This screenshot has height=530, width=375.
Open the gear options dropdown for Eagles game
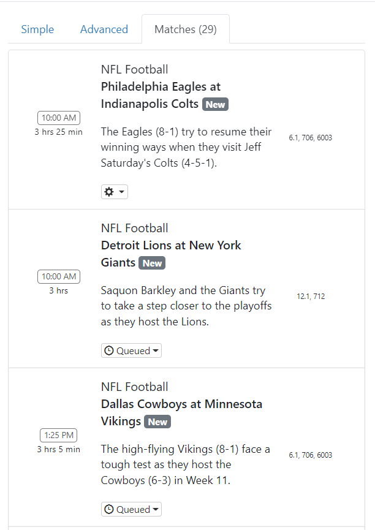[x=115, y=192]
